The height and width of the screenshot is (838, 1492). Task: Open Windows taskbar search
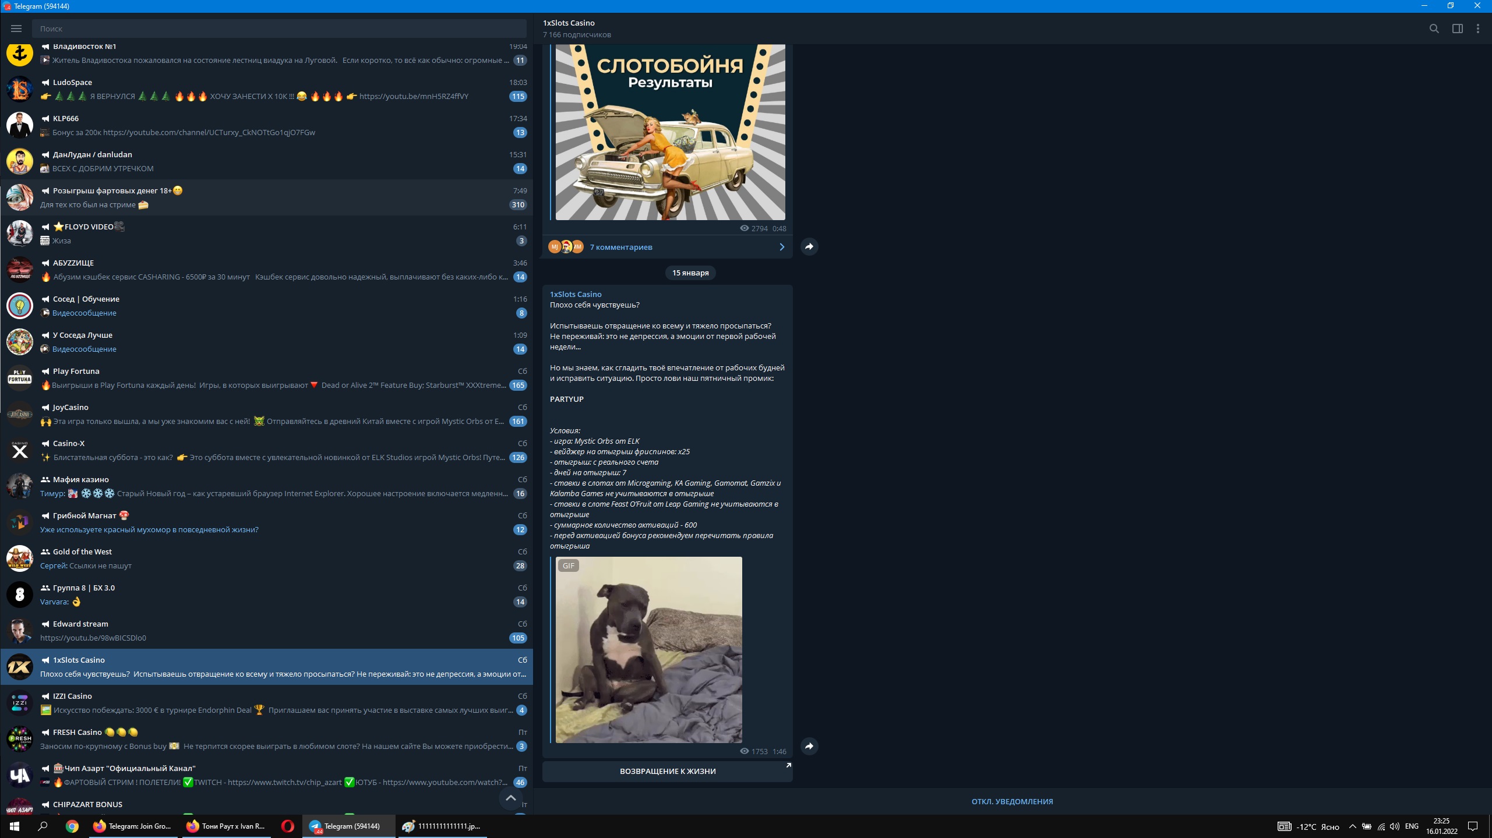click(x=43, y=826)
